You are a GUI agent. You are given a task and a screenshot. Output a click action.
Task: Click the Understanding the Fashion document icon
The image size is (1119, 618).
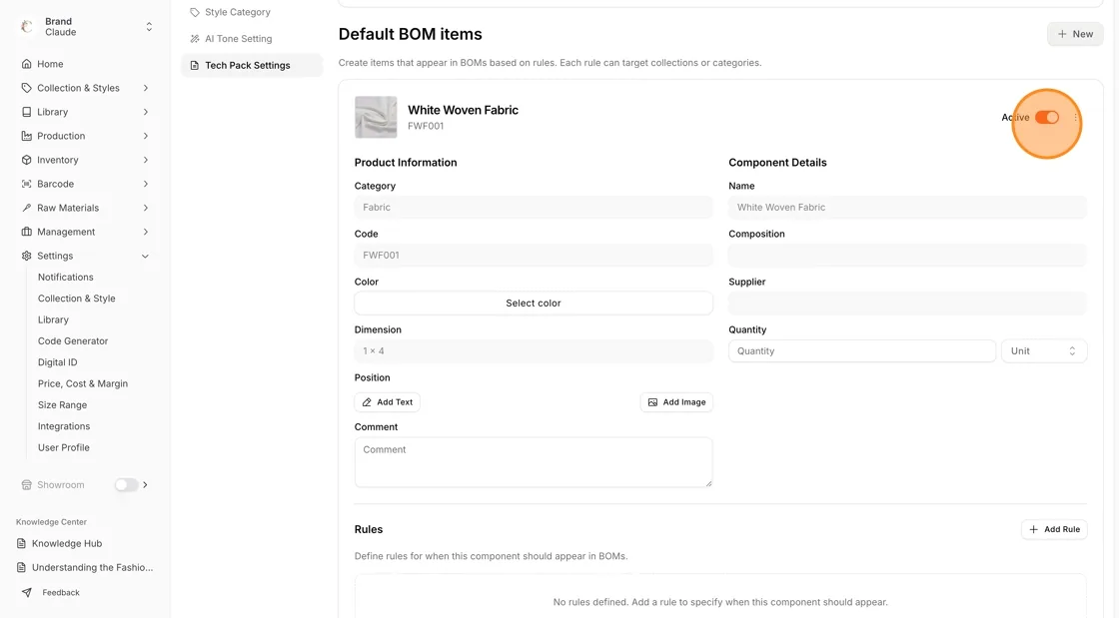click(21, 567)
